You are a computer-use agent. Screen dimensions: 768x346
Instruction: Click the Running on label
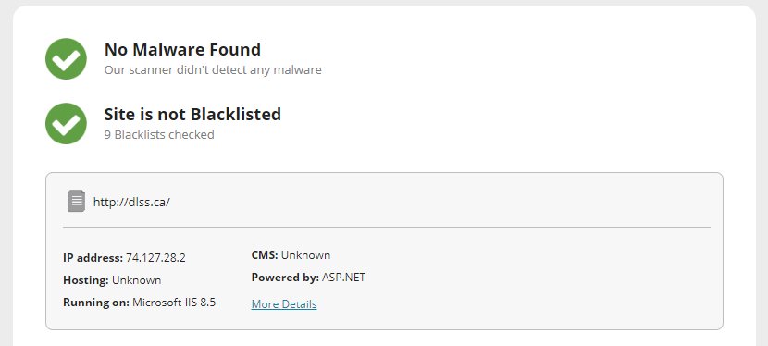tap(96, 303)
